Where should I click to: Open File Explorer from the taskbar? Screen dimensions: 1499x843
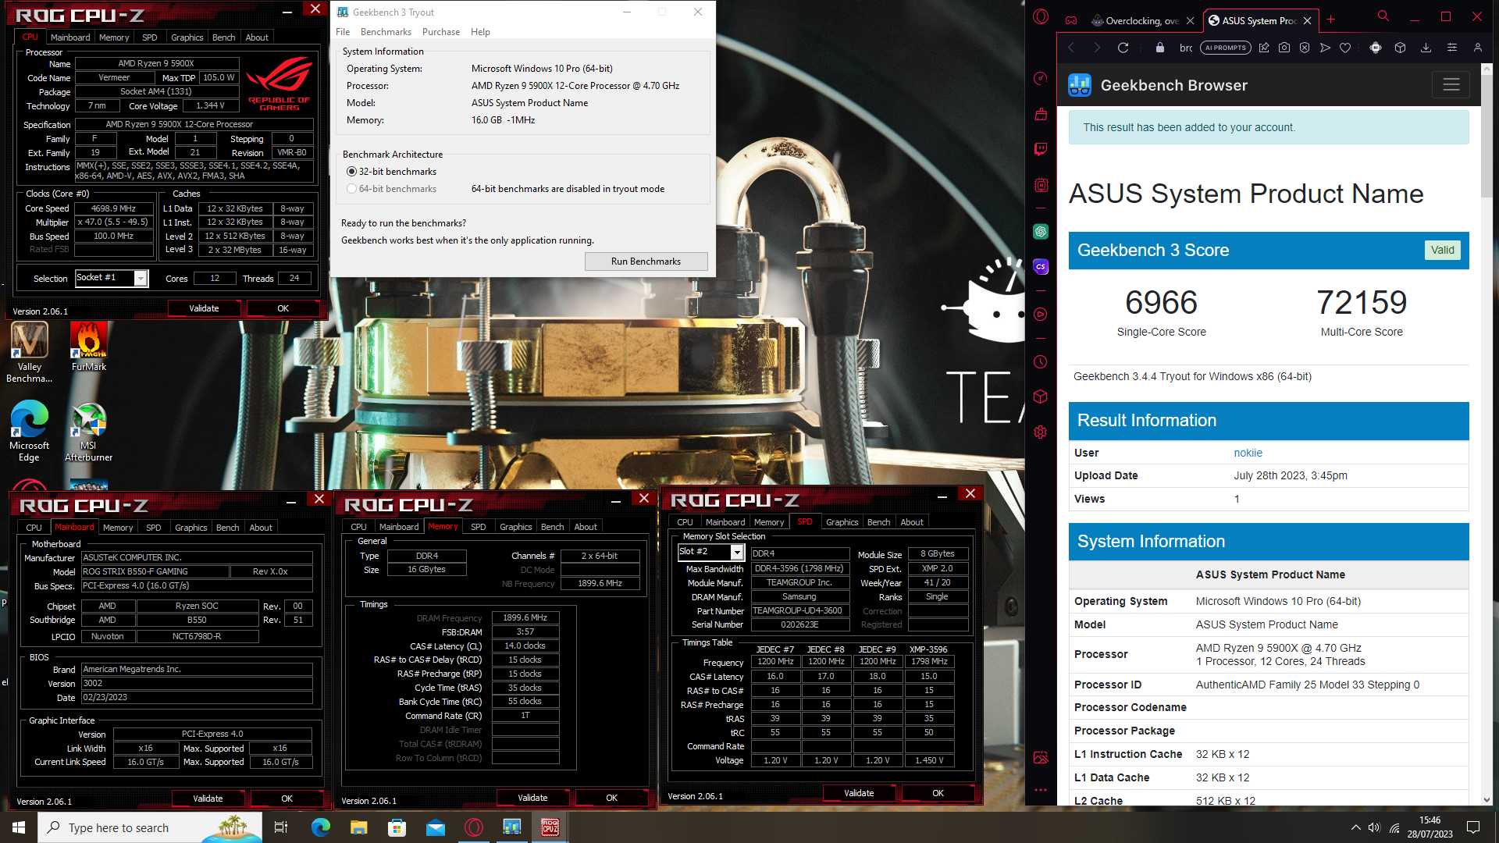(358, 827)
